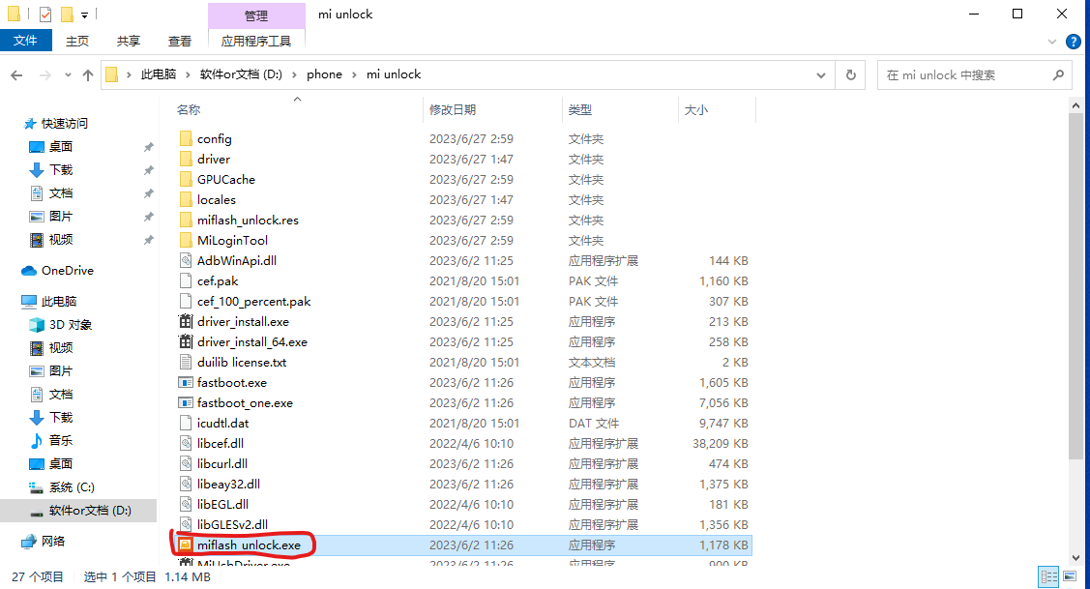Customize the quick access toolbar dropdown

[x=84, y=15]
